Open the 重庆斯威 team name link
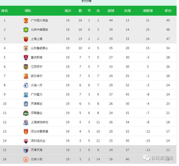179x166 pixels. click(x=37, y=57)
